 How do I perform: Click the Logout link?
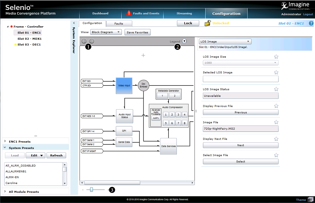(x=308, y=14)
